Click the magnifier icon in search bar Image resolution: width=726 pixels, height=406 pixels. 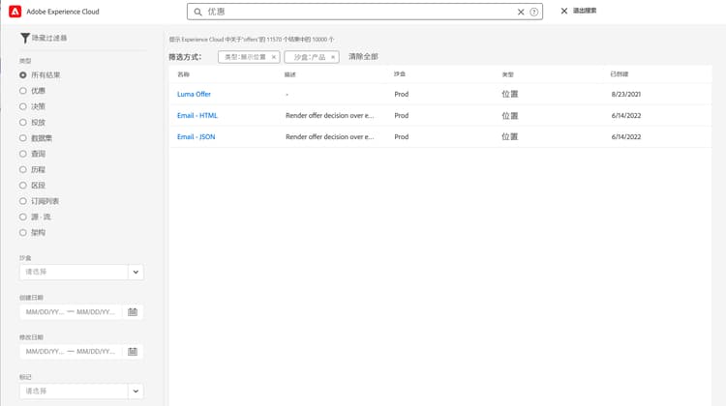coord(197,12)
